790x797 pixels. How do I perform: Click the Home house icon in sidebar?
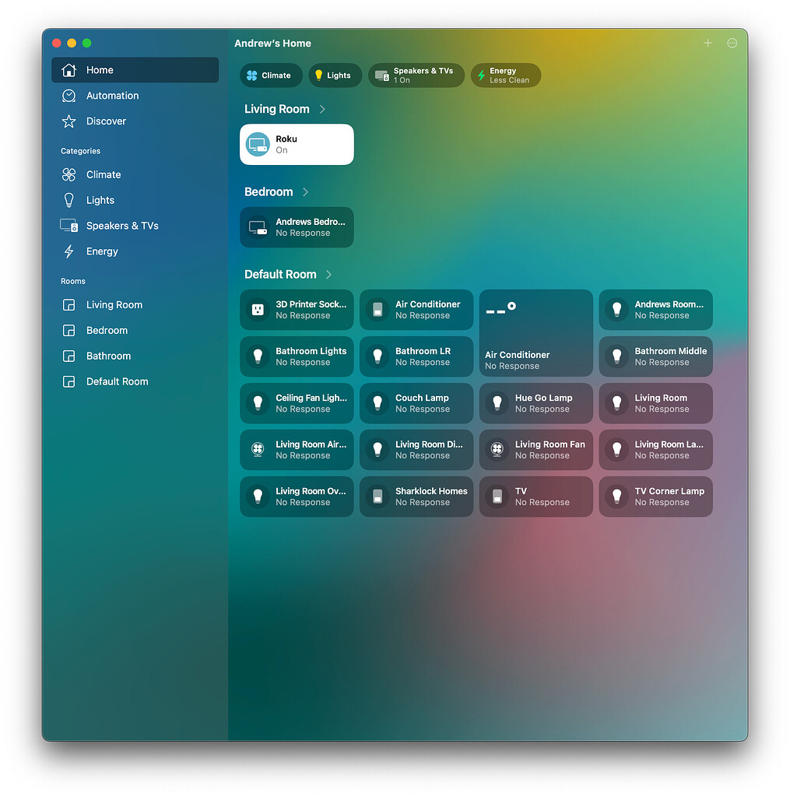pos(68,70)
